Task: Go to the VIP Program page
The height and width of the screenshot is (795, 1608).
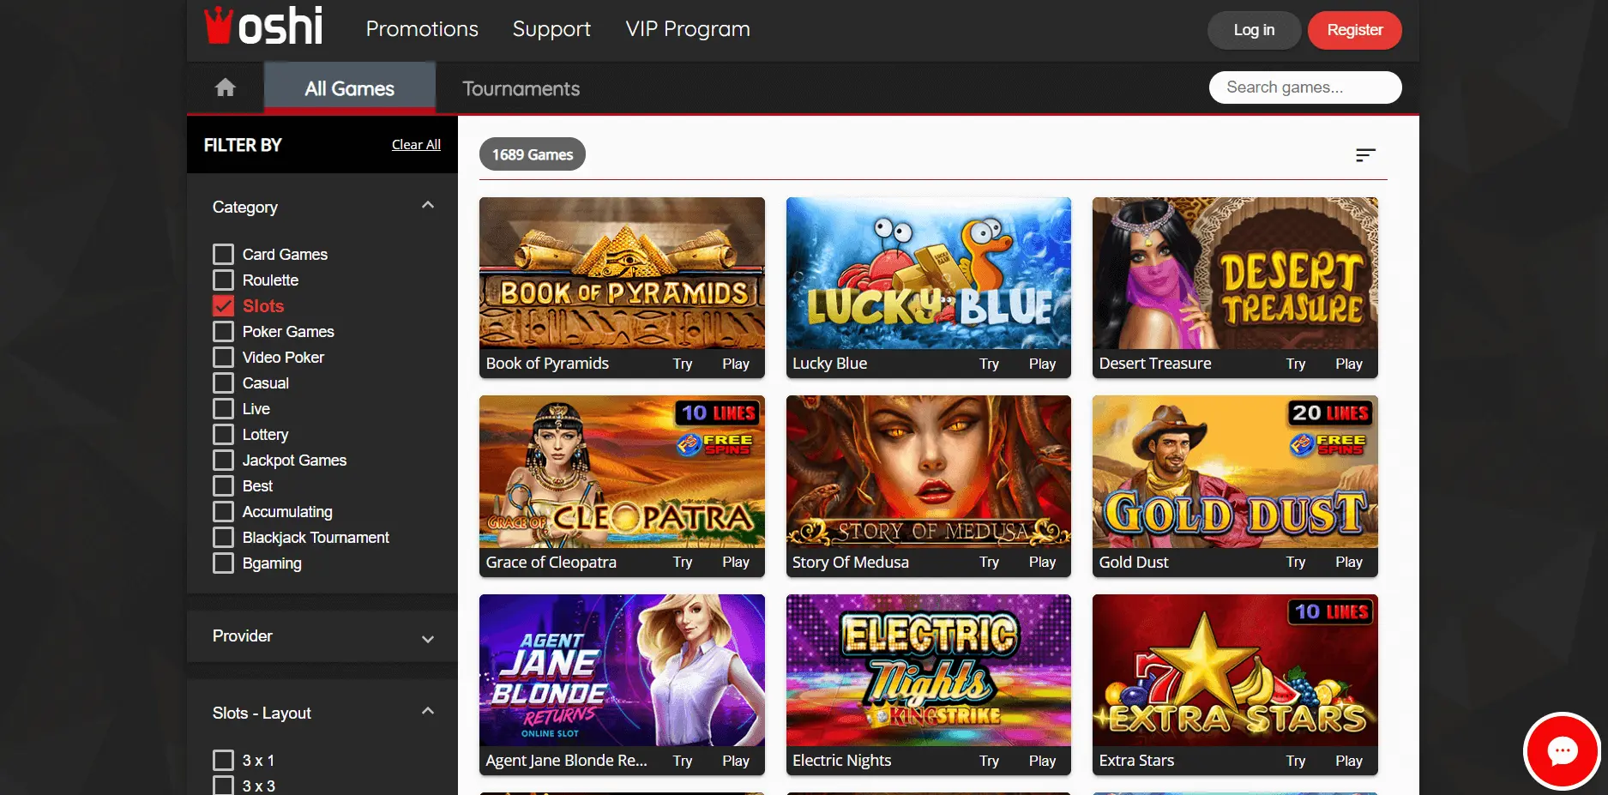Action: click(x=688, y=29)
